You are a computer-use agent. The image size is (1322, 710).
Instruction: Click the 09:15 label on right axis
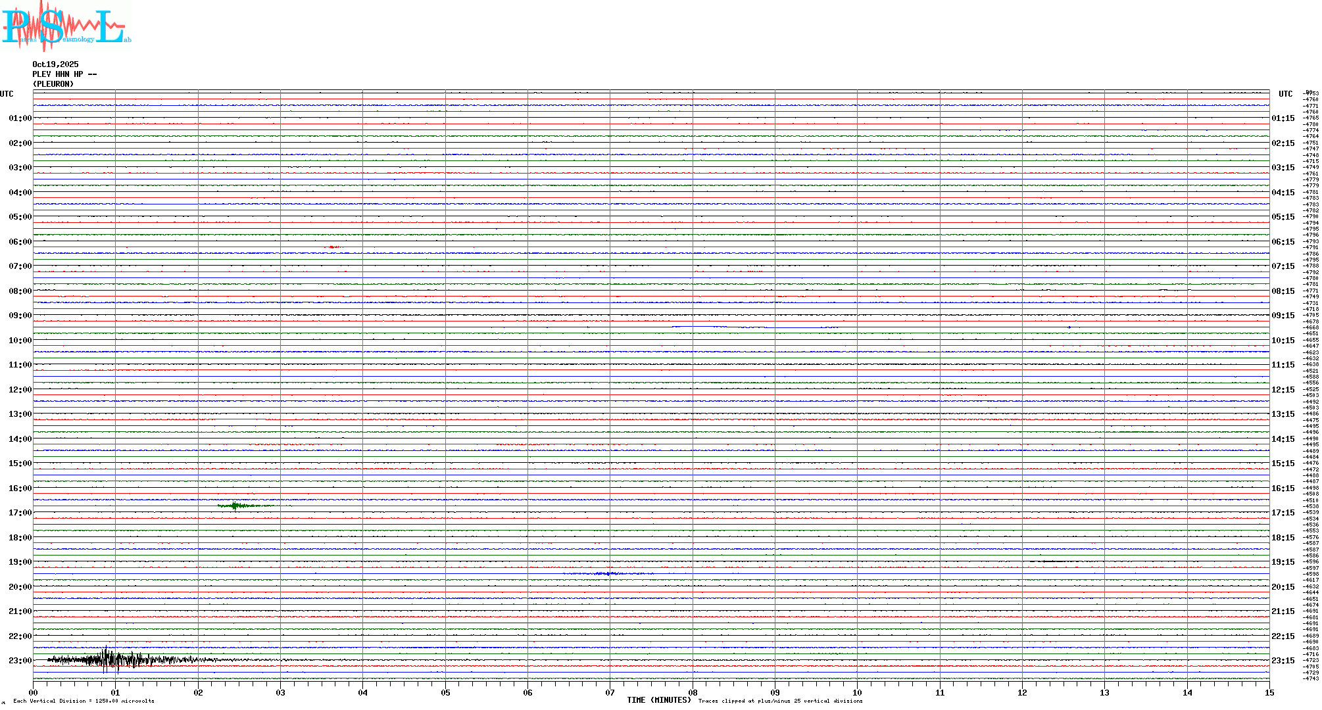coord(1283,316)
